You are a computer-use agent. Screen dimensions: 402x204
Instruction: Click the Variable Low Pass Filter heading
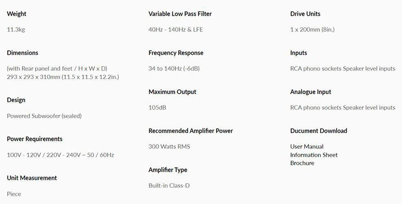(180, 14)
